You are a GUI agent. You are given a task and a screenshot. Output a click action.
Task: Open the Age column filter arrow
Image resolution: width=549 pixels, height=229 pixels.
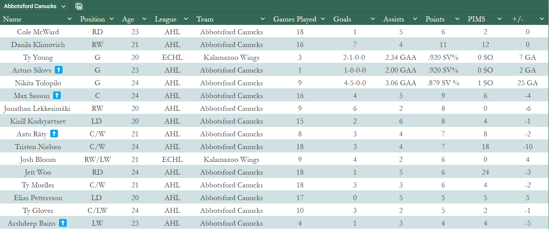pos(145,19)
